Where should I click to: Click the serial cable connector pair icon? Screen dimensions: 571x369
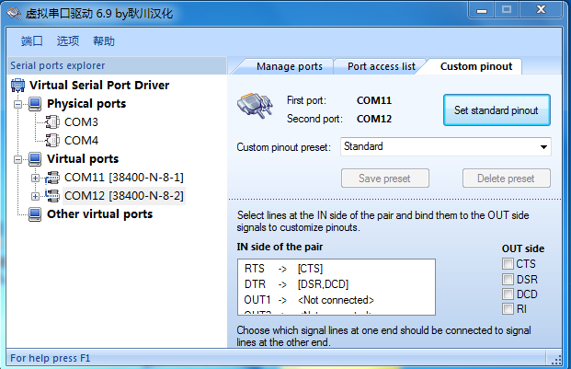coord(255,106)
